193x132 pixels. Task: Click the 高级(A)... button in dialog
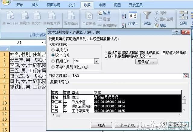[x=146, y=61]
